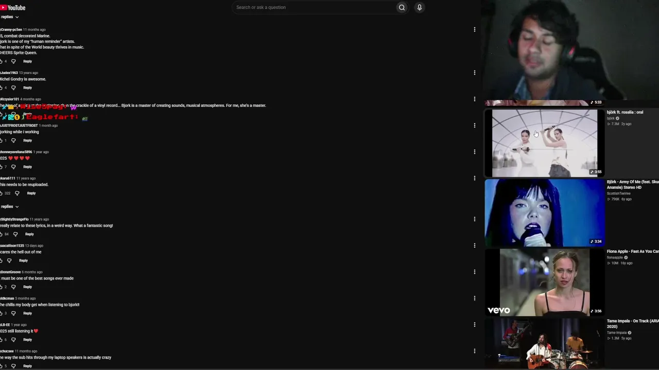This screenshot has height=370, width=659.
Task: Open options menu for the laptop speakers comment
Action: [x=474, y=351]
